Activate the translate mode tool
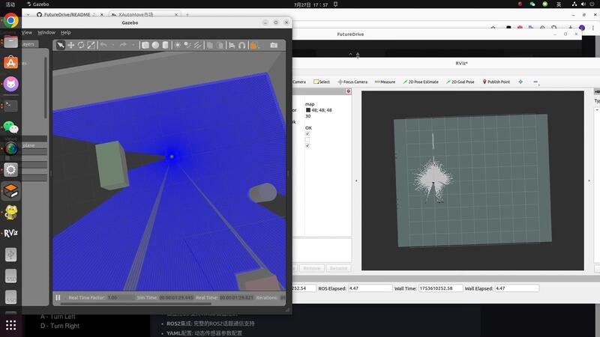This screenshot has height=337, width=600. (71, 45)
